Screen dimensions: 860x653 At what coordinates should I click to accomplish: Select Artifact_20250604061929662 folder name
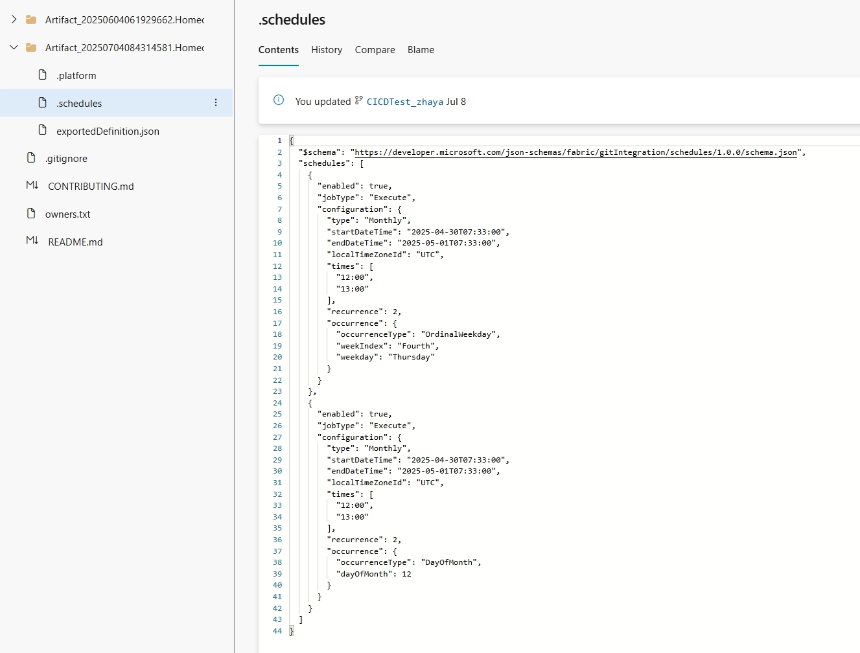(124, 20)
